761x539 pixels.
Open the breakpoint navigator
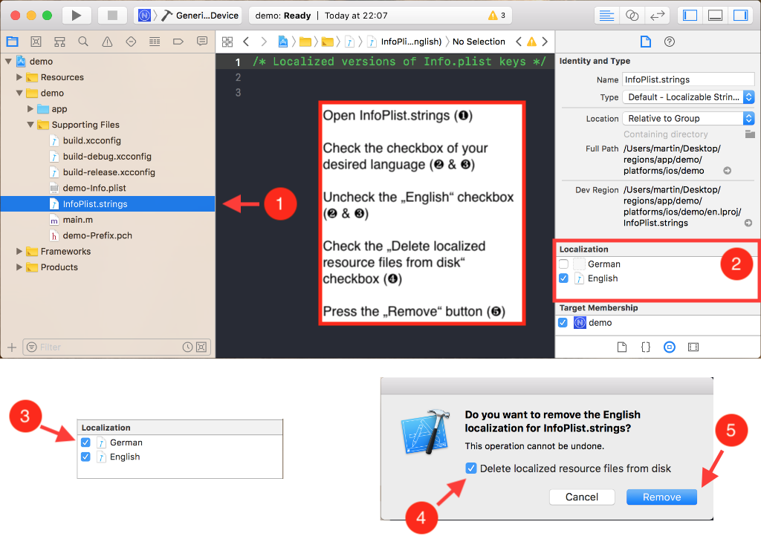tap(178, 42)
